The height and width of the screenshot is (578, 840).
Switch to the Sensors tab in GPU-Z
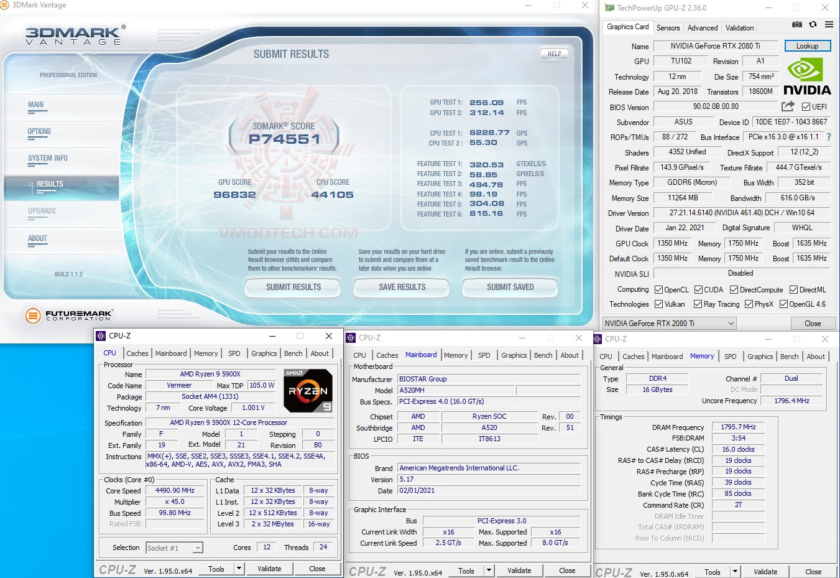point(668,28)
